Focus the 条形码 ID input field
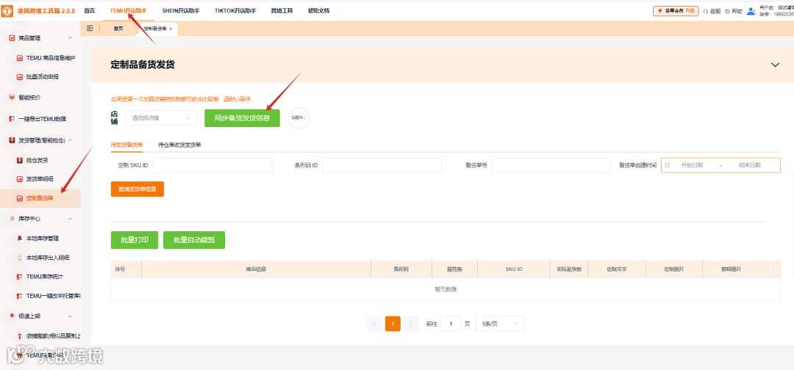The width and height of the screenshot is (794, 370). (382, 165)
